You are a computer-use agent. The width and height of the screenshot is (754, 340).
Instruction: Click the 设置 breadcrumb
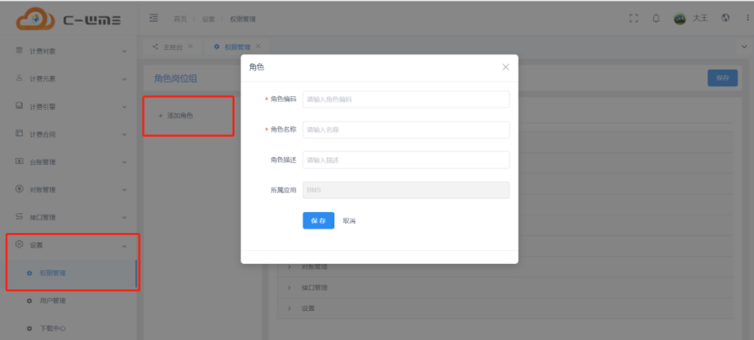click(208, 19)
